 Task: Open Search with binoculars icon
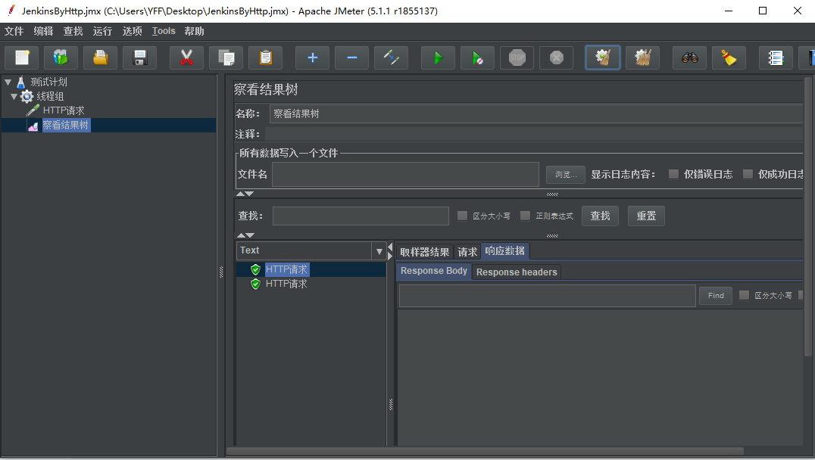[690, 57]
